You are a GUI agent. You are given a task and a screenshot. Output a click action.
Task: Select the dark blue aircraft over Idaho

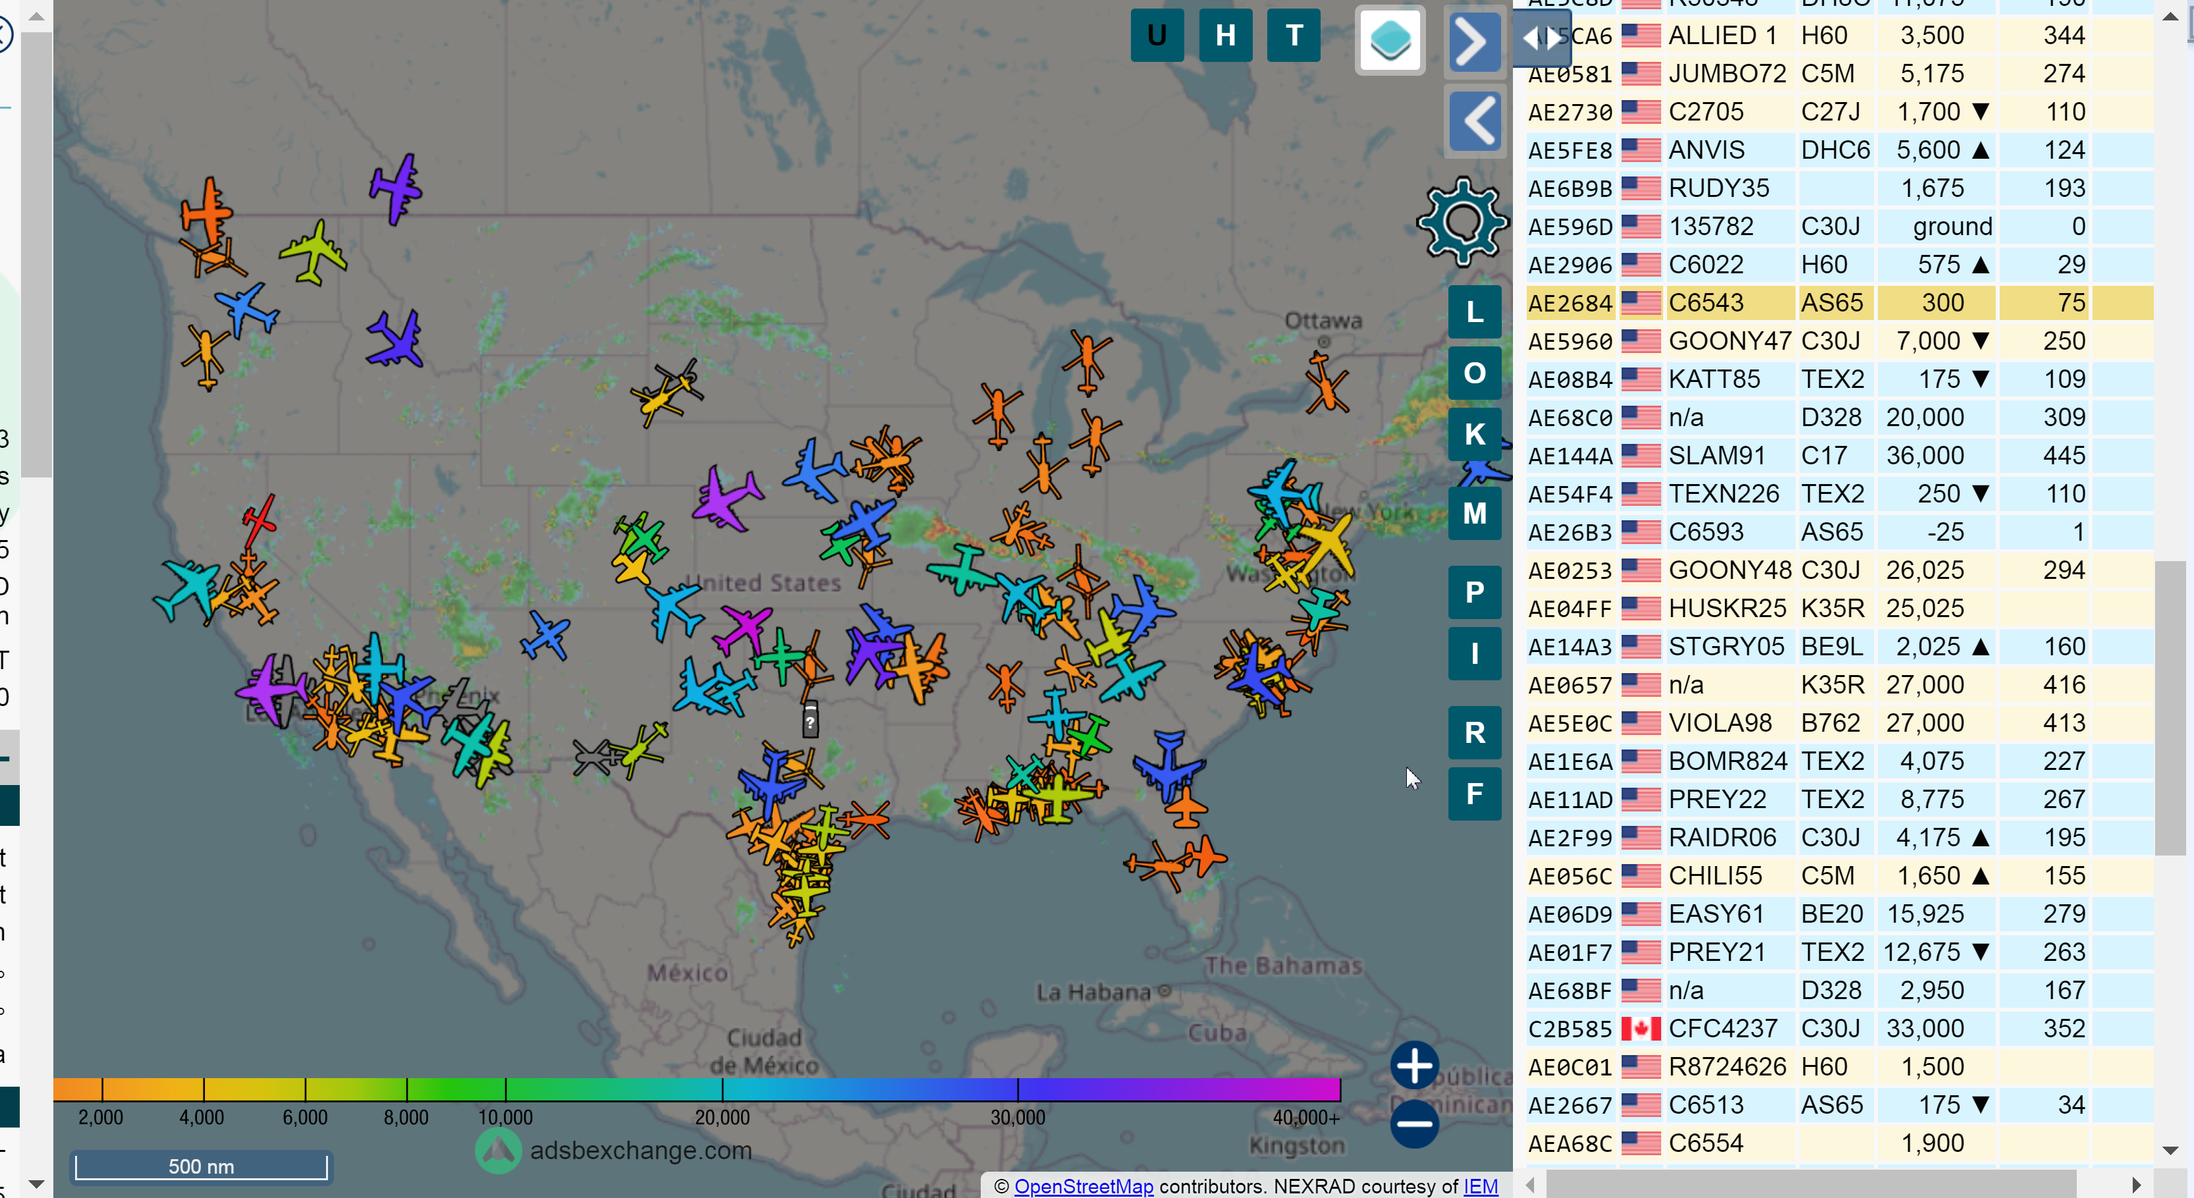tap(395, 339)
